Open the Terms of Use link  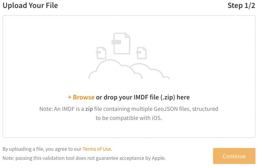(x=97, y=149)
